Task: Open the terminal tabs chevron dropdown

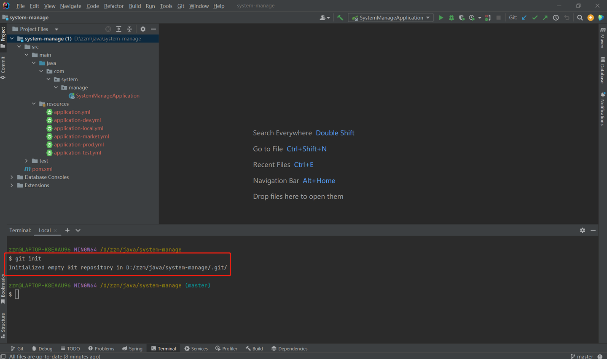Action: tap(78, 230)
